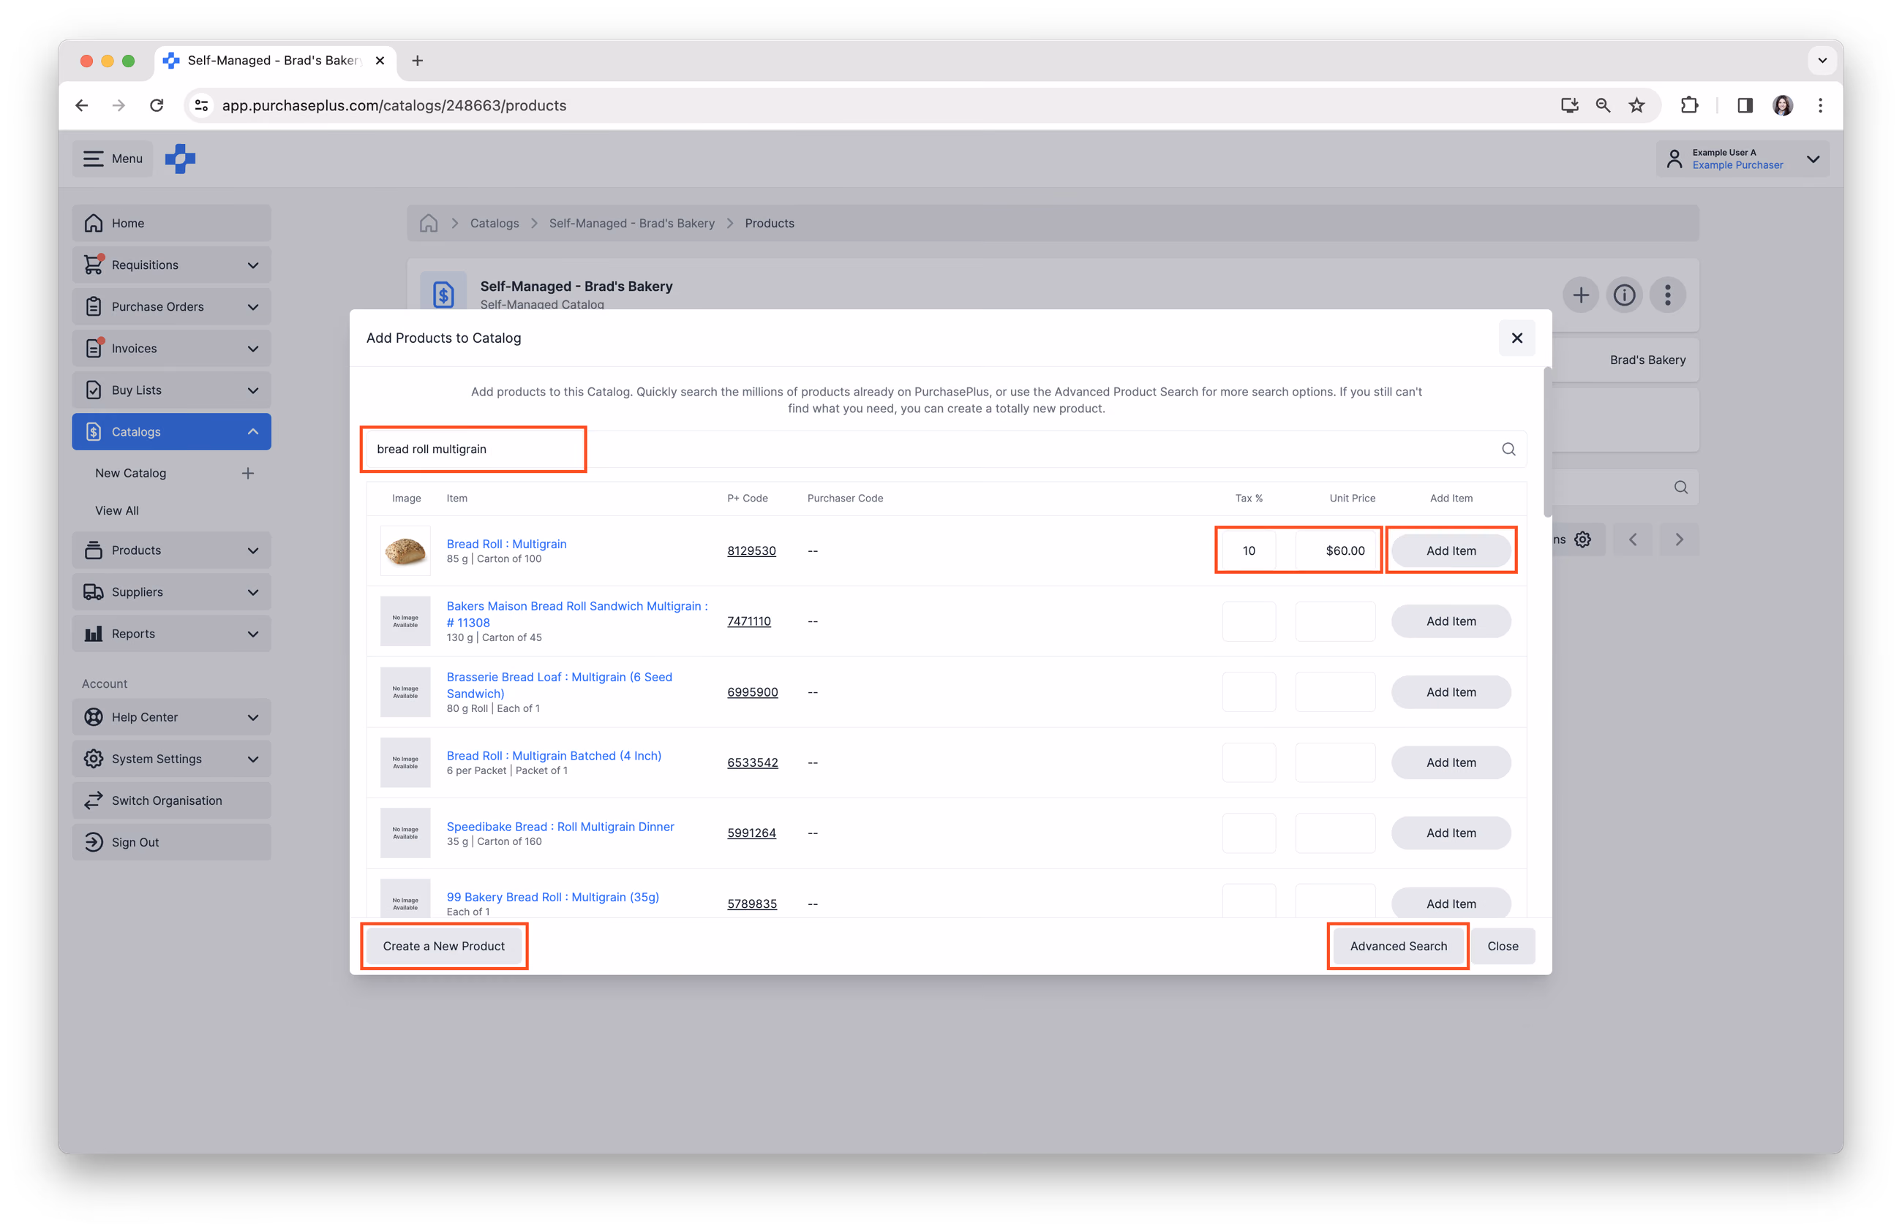Reload the page in browser
Viewport: 1902px width, 1231px height.
[157, 105]
